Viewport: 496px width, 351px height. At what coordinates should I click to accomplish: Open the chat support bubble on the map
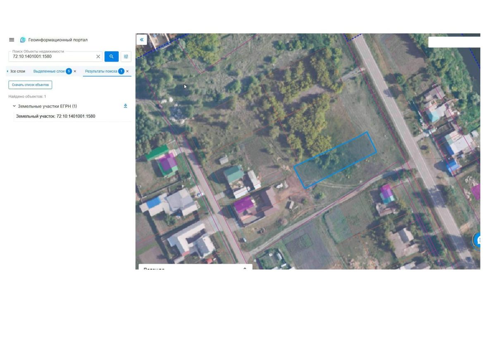[477, 240]
